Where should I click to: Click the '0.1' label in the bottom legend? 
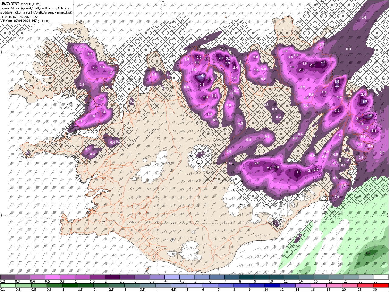pos(2,290)
